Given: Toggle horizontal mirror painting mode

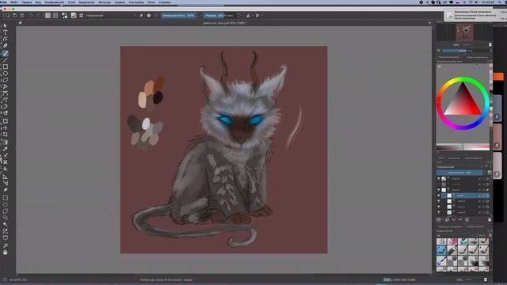Looking at the screenshot, I should point(248,15).
